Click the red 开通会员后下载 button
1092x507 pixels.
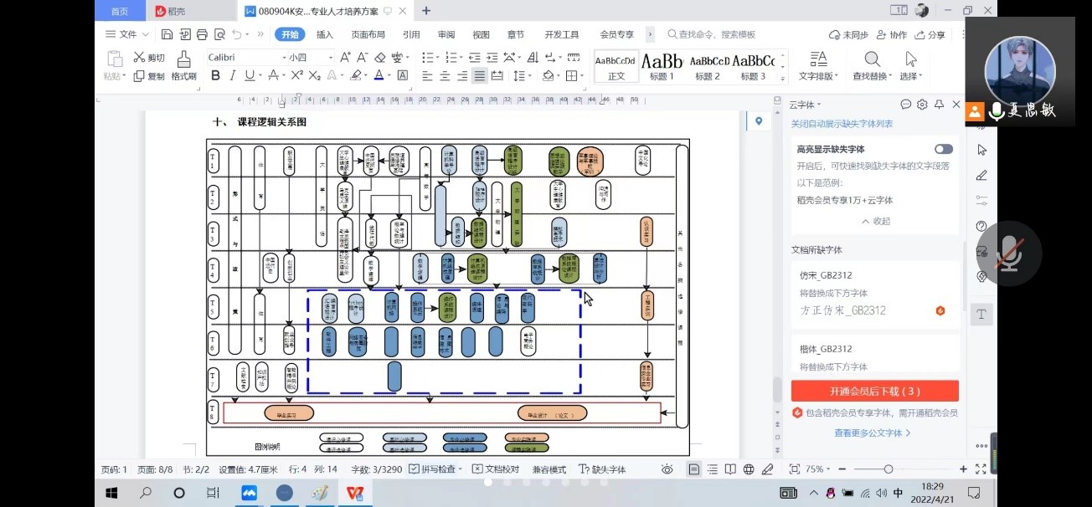[874, 391]
